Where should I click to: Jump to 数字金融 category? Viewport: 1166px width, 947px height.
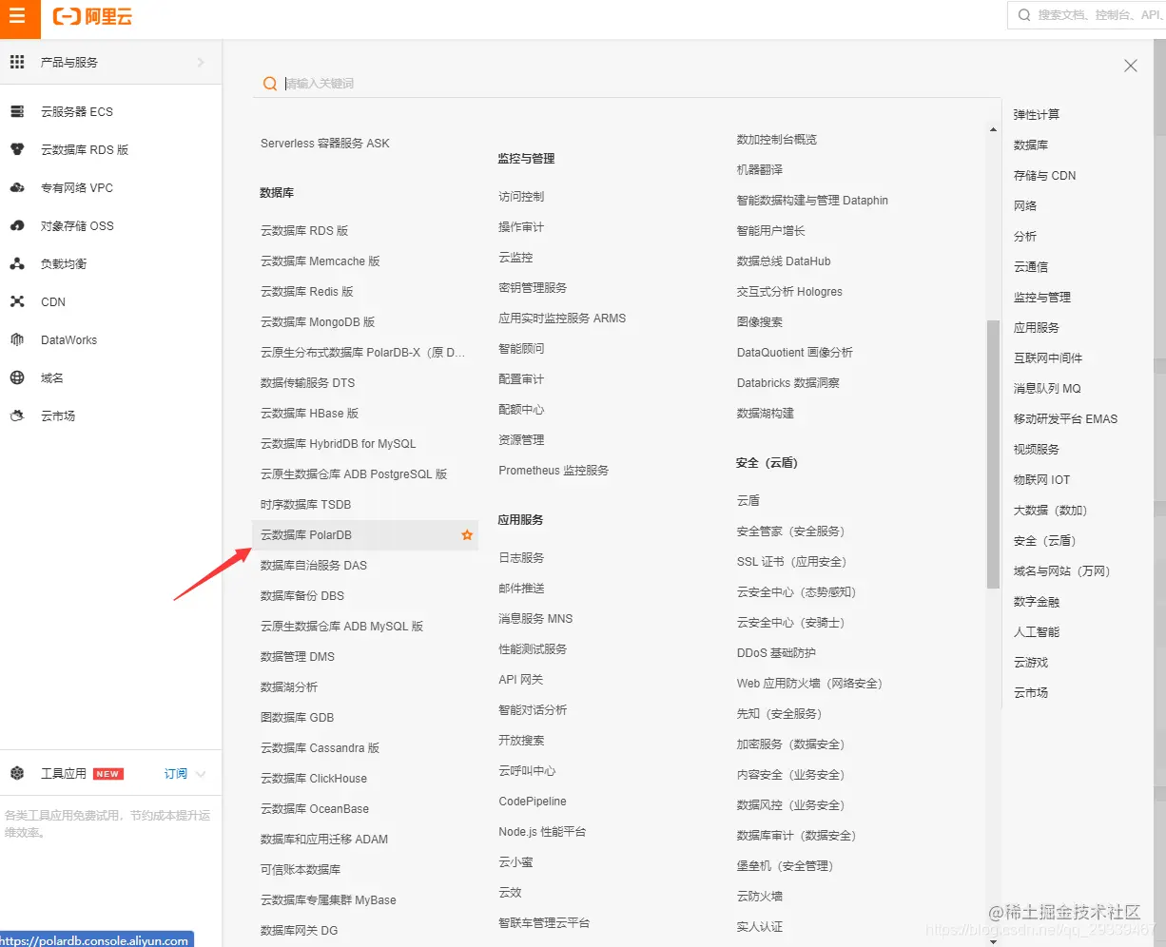point(1037,602)
